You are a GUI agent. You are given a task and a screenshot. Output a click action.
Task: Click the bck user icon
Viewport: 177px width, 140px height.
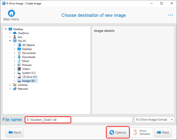[15, 37]
